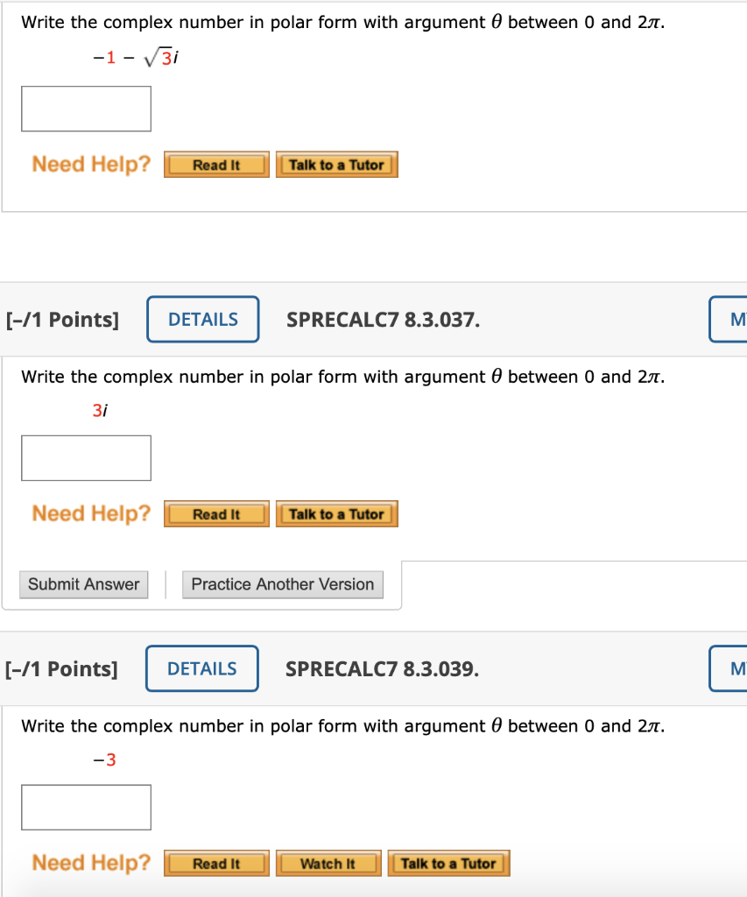Open the Watch It video for problem 8.3.039
Viewport: 747px width, 897px height.
[328, 863]
